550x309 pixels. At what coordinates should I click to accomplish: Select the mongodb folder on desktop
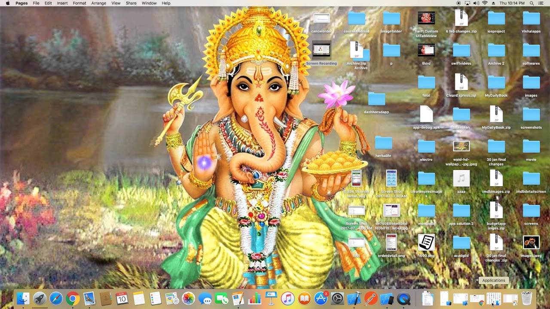(426, 214)
